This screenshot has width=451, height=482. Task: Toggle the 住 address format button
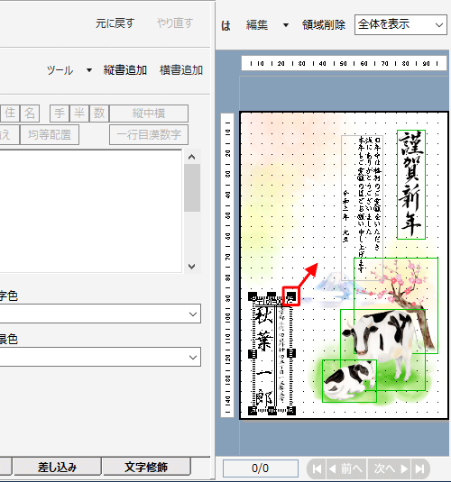pyautogui.click(x=10, y=114)
